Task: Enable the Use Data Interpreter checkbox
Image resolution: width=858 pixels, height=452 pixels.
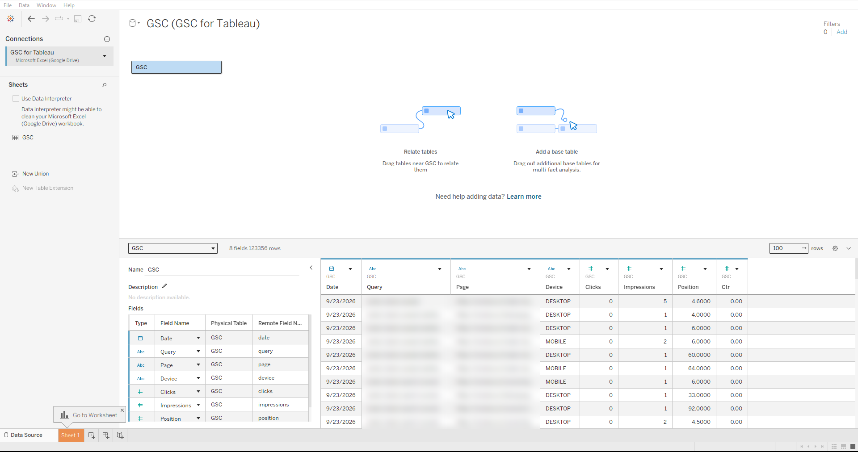Action: [x=16, y=99]
